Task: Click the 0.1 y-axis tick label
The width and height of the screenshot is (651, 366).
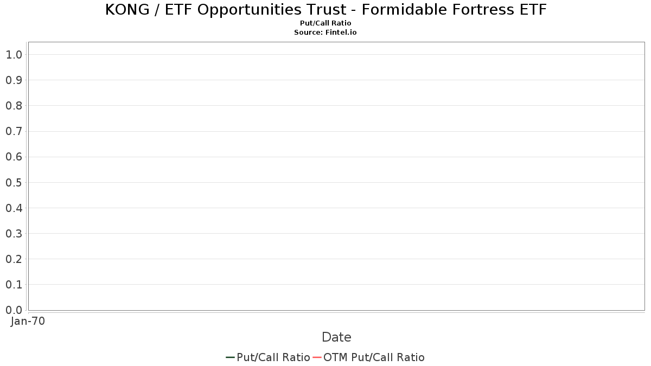Action: click(x=14, y=285)
